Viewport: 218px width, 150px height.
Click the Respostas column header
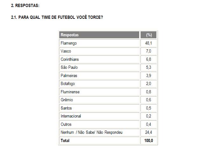[70, 35]
